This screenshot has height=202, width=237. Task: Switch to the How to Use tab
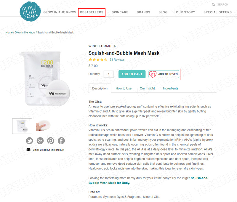coord(124,88)
